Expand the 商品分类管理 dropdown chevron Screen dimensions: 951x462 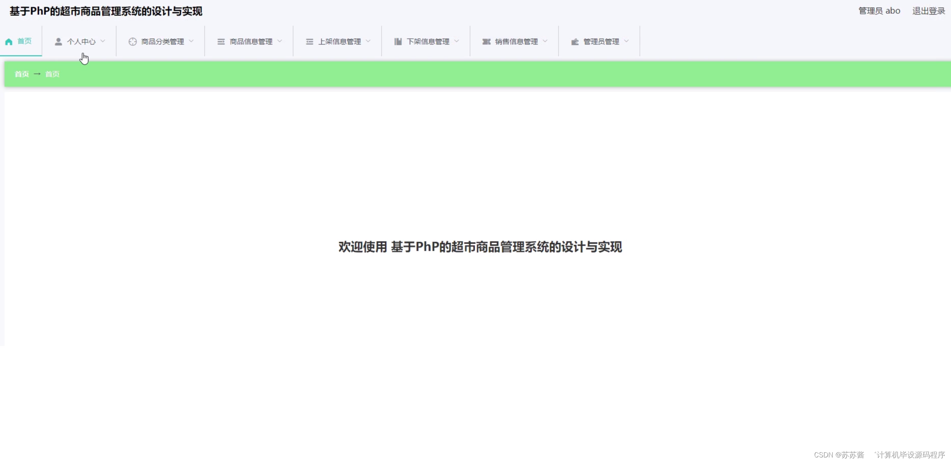(x=191, y=41)
